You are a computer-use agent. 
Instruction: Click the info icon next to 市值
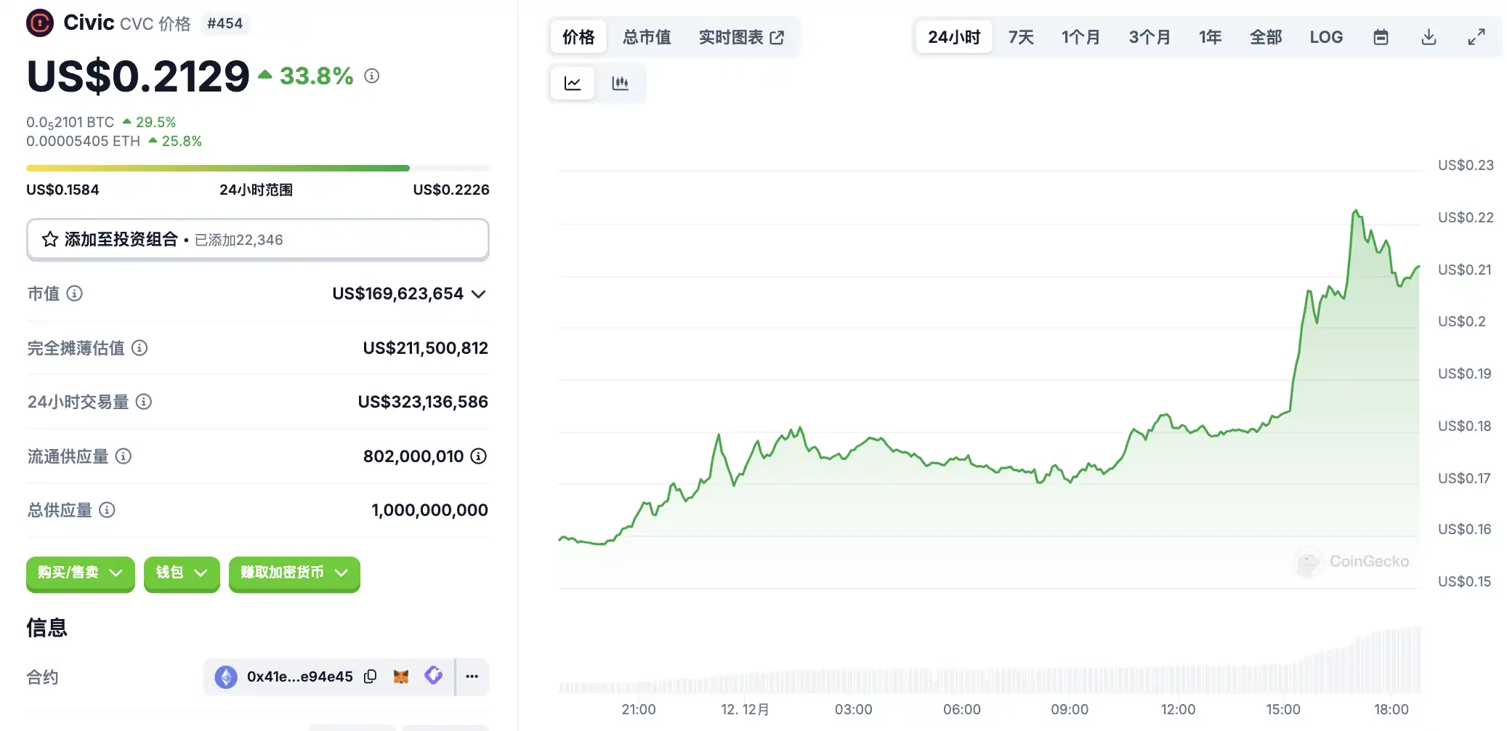tap(75, 294)
